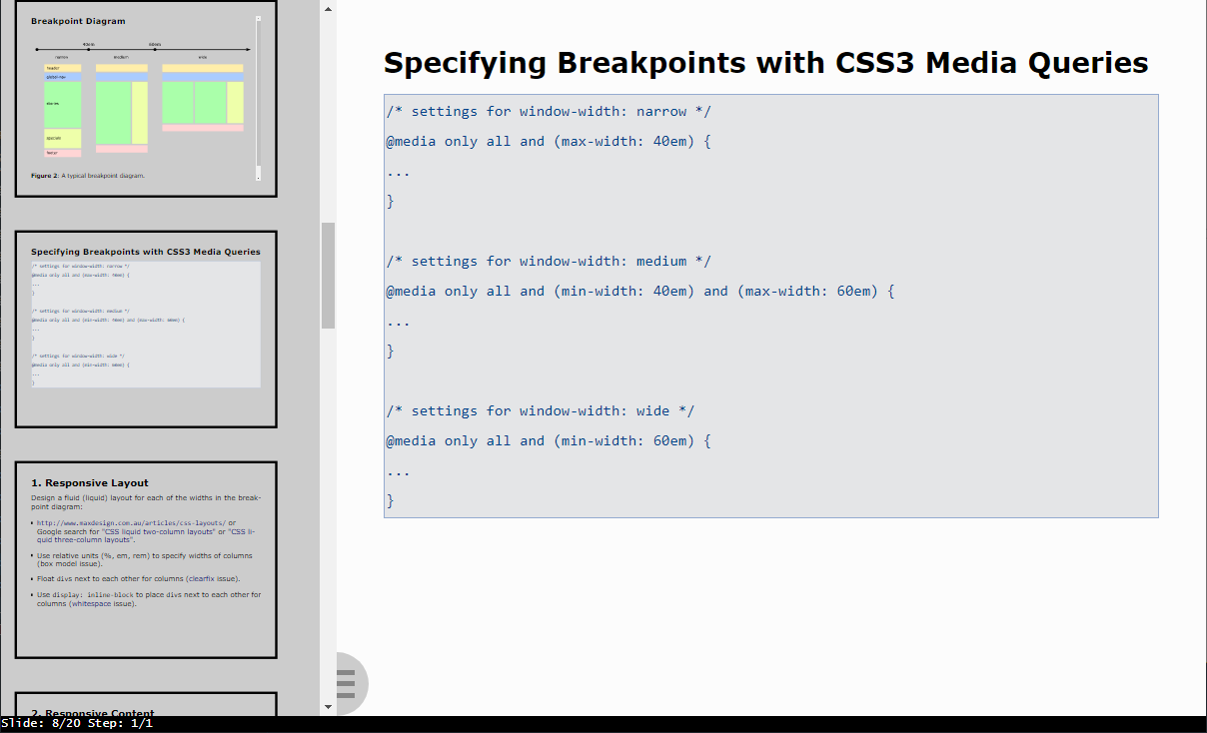
Task: Click the Figure 2 caption in thumbnail
Action: point(88,175)
